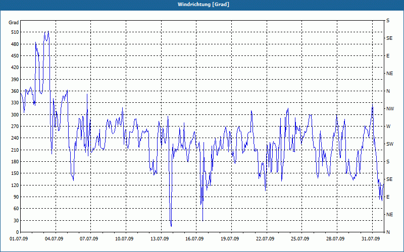The width and height of the screenshot is (404, 252).
Task: Click the 300 y-axis value
Action: 15,114
